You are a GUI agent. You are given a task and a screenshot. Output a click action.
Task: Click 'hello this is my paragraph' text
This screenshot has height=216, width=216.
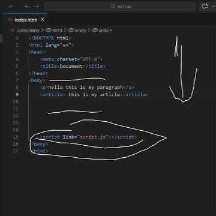click(86, 88)
